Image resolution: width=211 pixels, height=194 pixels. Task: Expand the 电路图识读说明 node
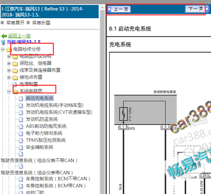click(9, 56)
